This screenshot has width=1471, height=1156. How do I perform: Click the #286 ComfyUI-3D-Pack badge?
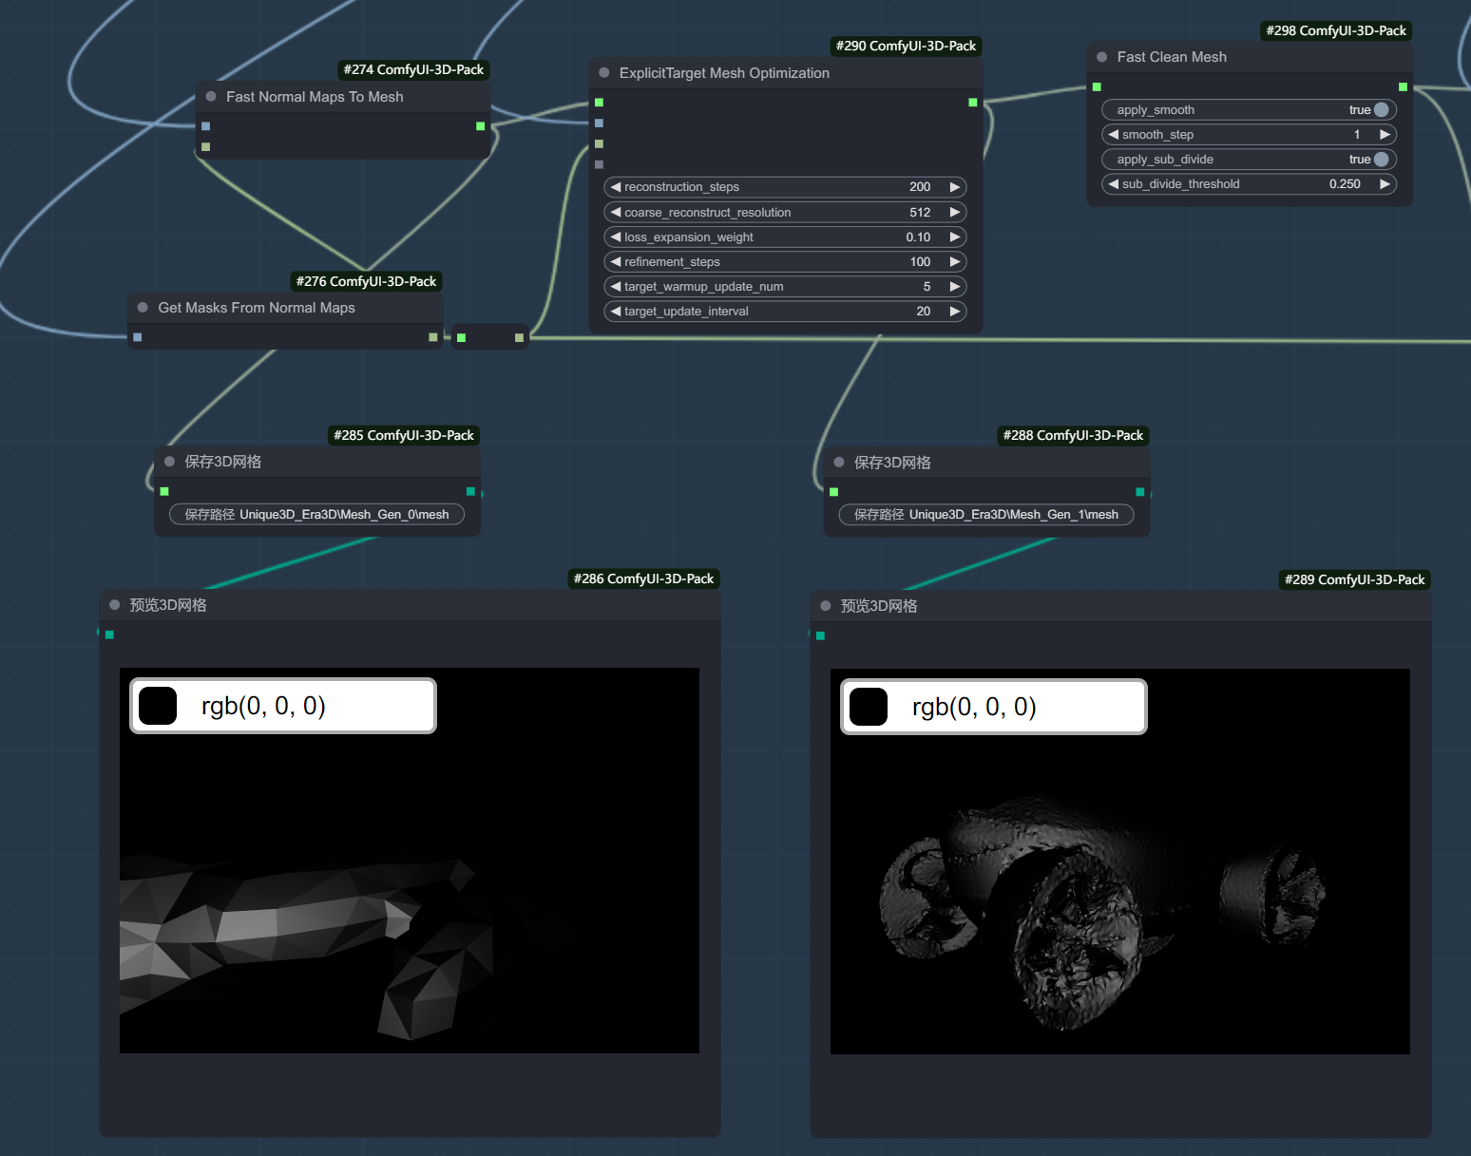click(x=643, y=578)
